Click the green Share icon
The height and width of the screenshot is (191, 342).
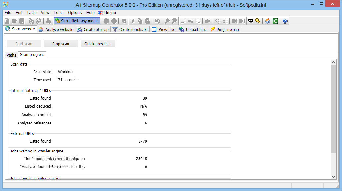275,21
